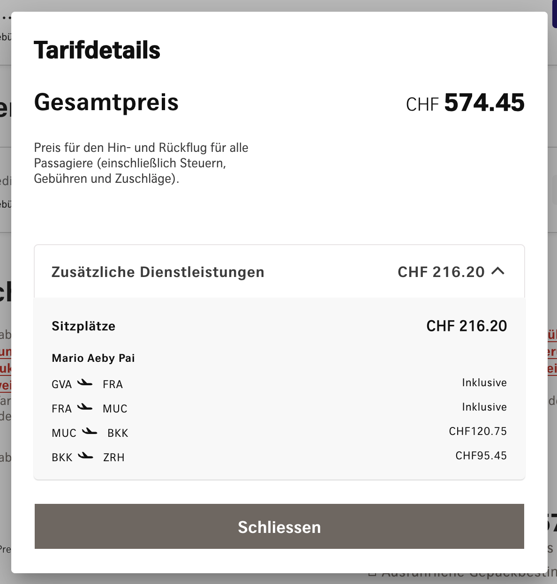Click the plane icon between BKK and ZRH
The height and width of the screenshot is (584, 557).
pyautogui.click(x=85, y=456)
